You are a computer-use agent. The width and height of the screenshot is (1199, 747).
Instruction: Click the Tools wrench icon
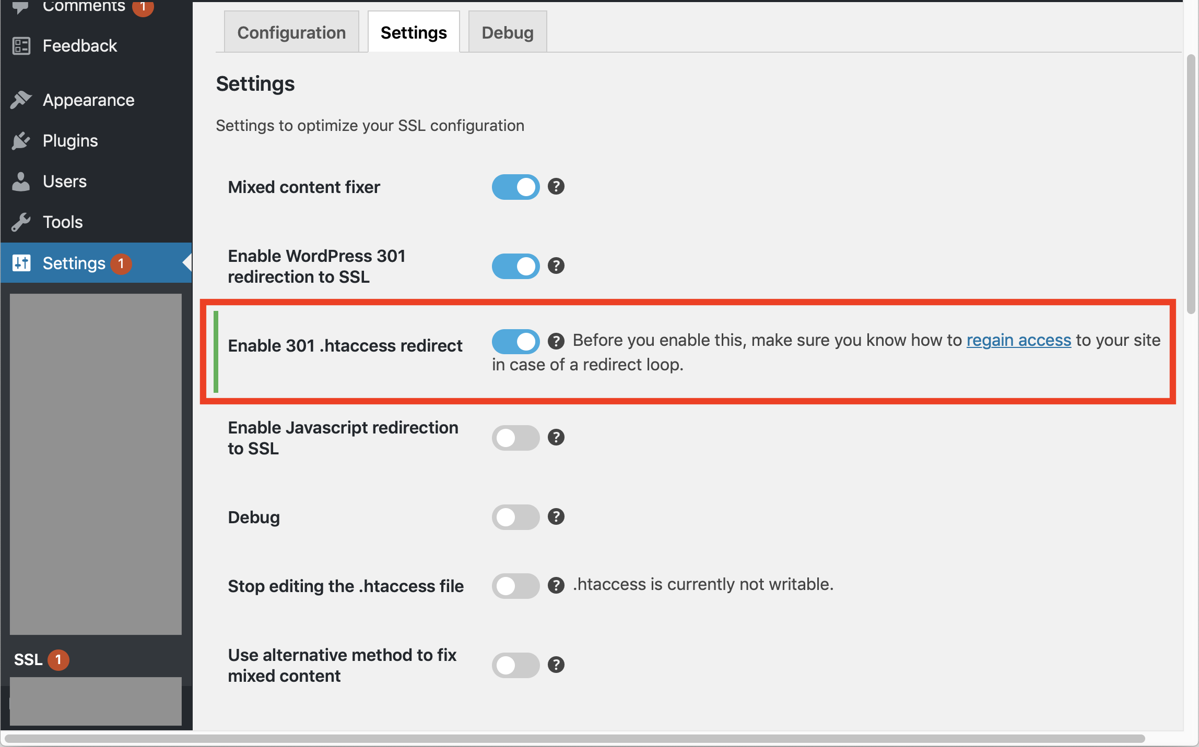[x=21, y=222]
